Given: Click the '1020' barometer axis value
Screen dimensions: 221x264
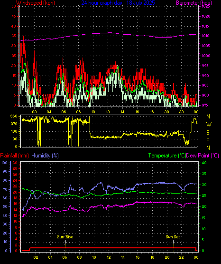Looking at the screenshot, I should [206, 16].
